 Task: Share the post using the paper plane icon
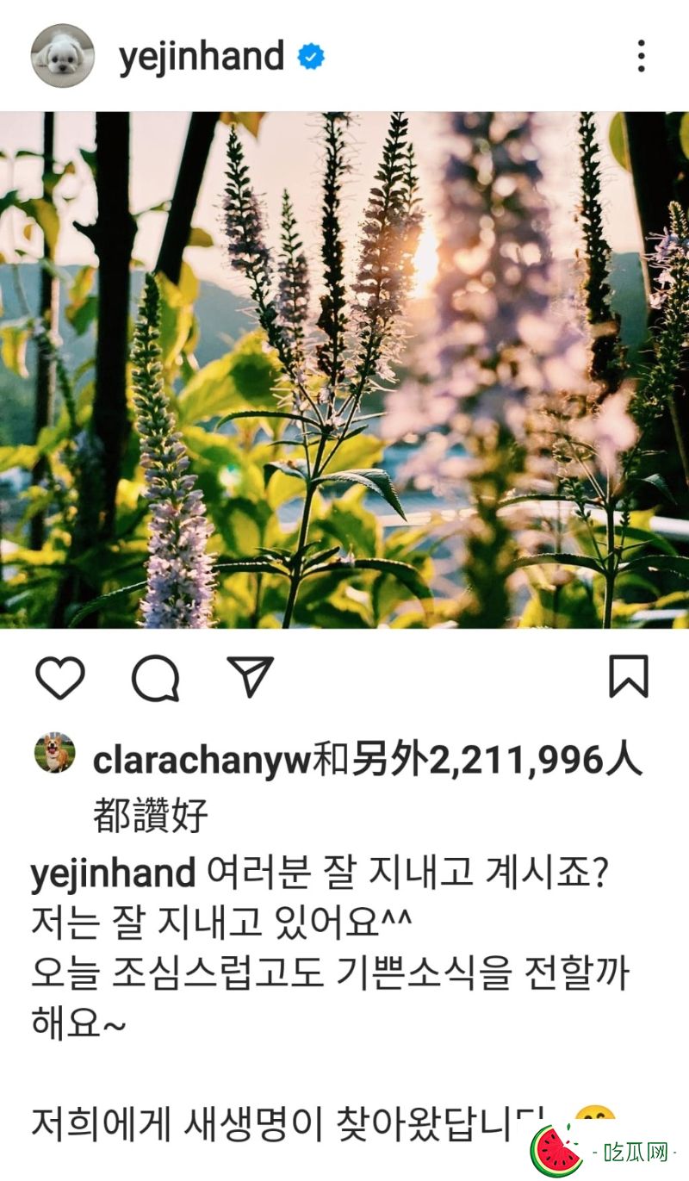(251, 677)
